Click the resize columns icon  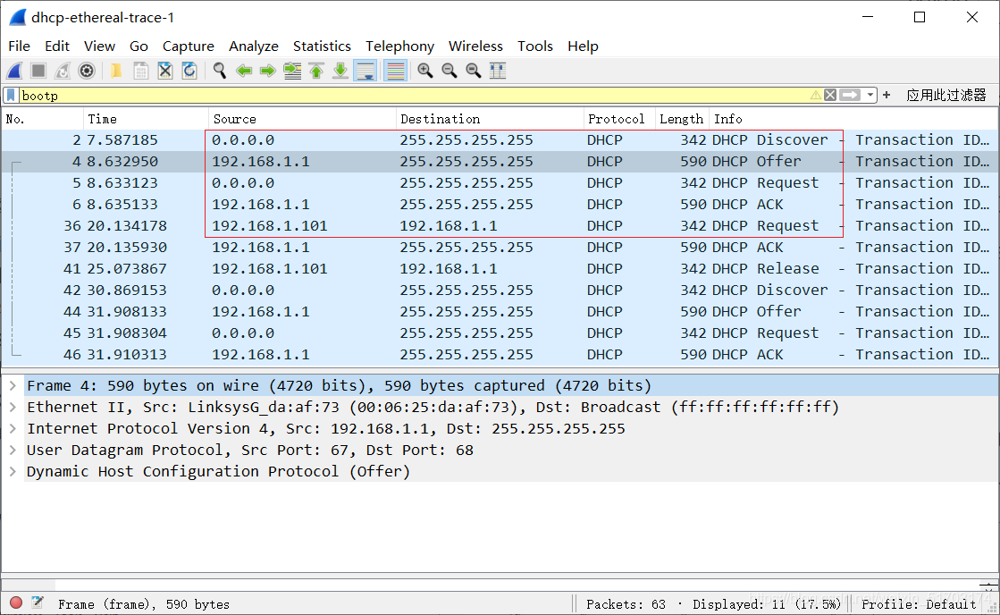(x=498, y=71)
